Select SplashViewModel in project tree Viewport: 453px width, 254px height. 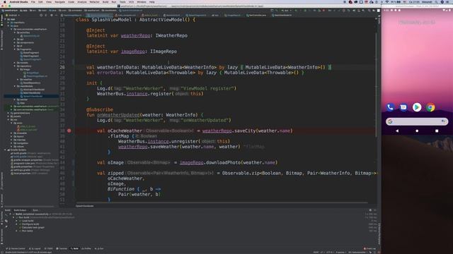[33, 96]
